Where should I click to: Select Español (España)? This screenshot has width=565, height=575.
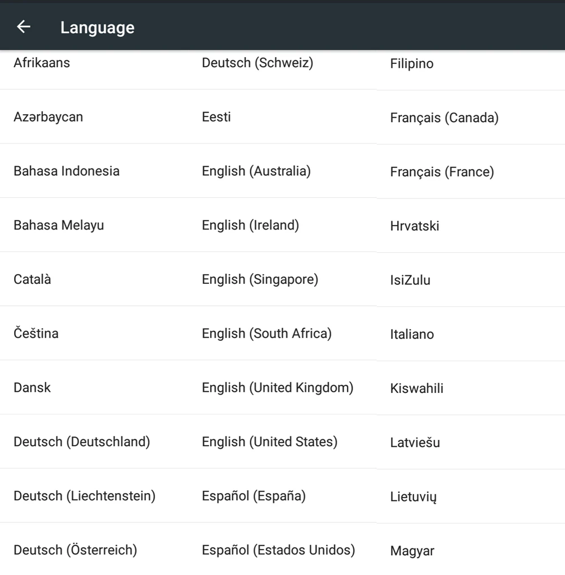tap(254, 496)
